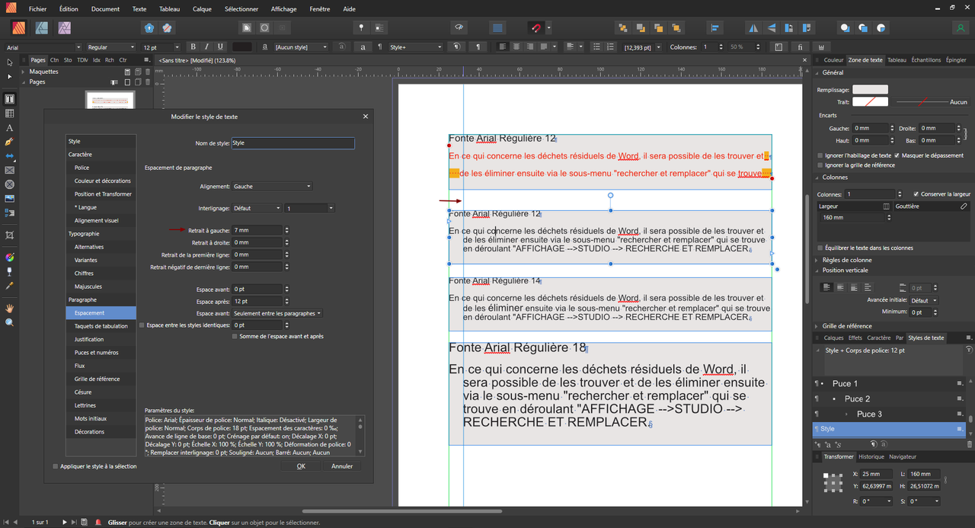Switch to the Calques tab

(x=833, y=338)
